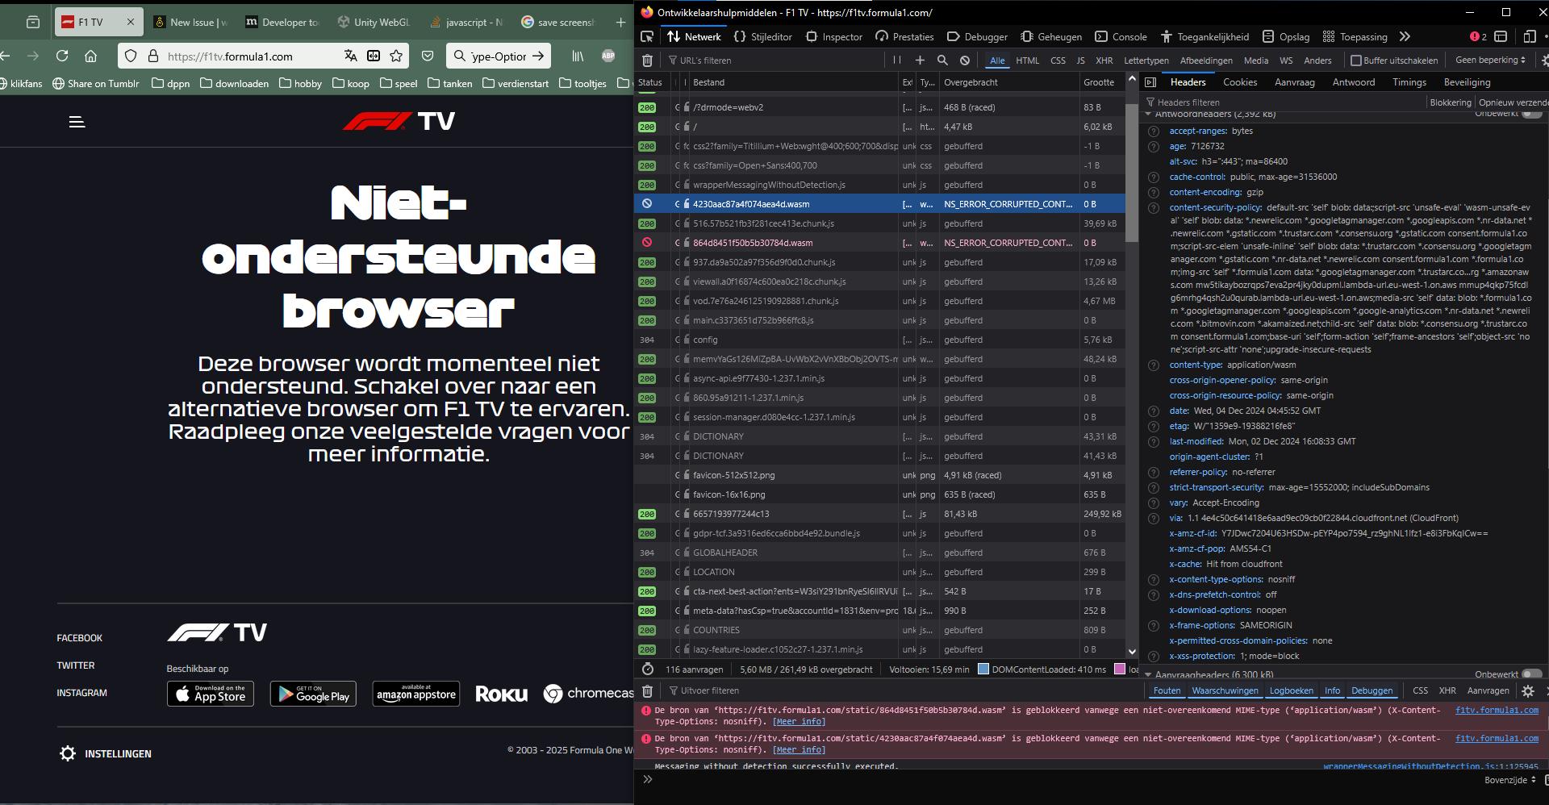Click the Meer info link in the error
This screenshot has height=805, width=1549.
pos(797,721)
